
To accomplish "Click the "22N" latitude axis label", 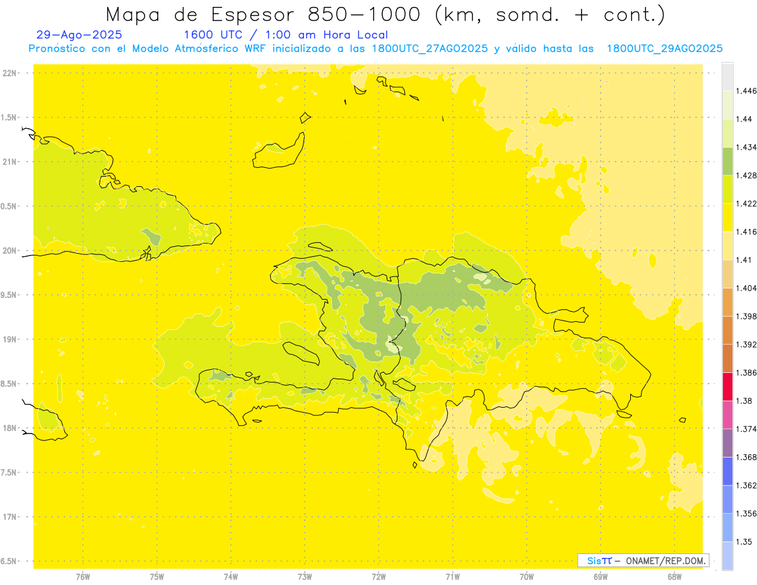I will [10, 73].
